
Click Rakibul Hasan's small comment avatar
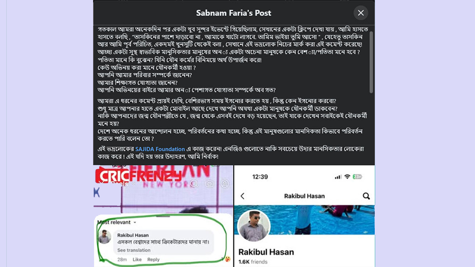(105, 237)
